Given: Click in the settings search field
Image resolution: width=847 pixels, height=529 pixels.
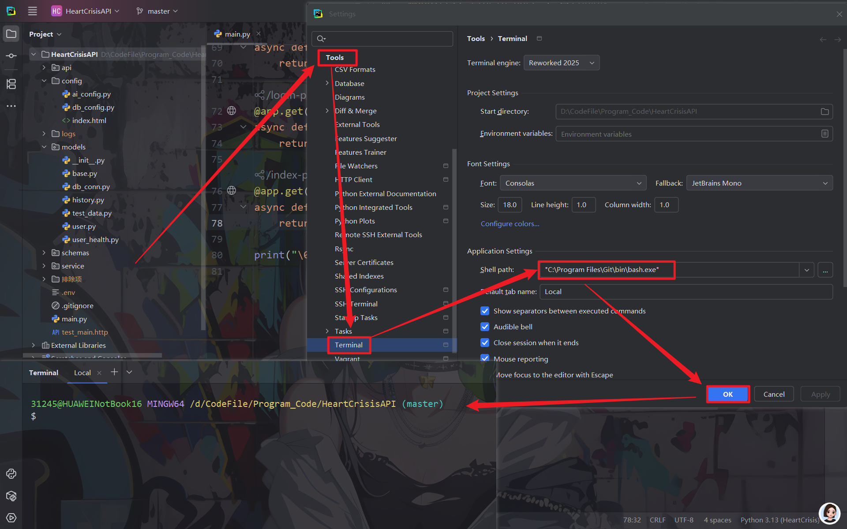Looking at the screenshot, I should (x=382, y=39).
